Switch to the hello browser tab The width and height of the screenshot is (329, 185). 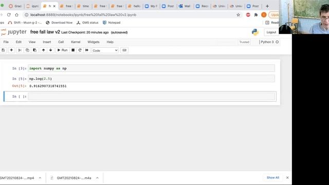pos(134,6)
